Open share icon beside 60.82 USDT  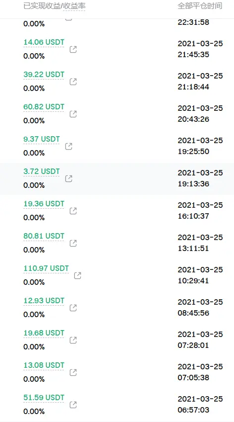click(x=73, y=114)
